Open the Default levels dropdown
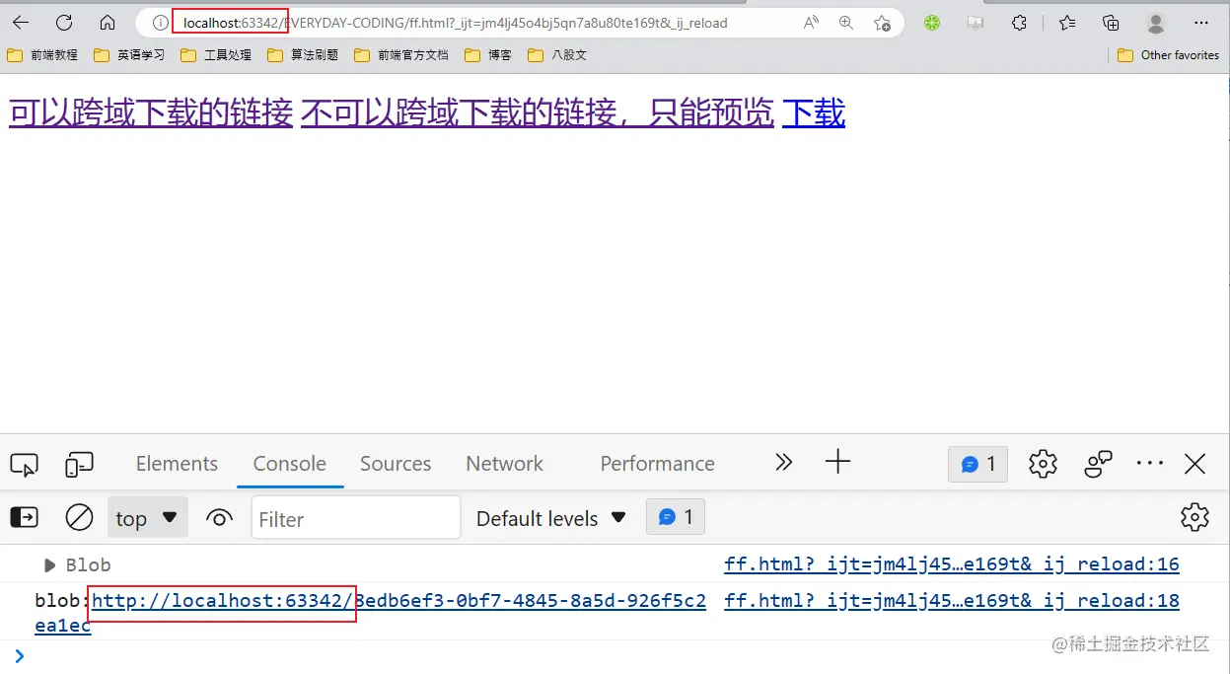 [549, 517]
